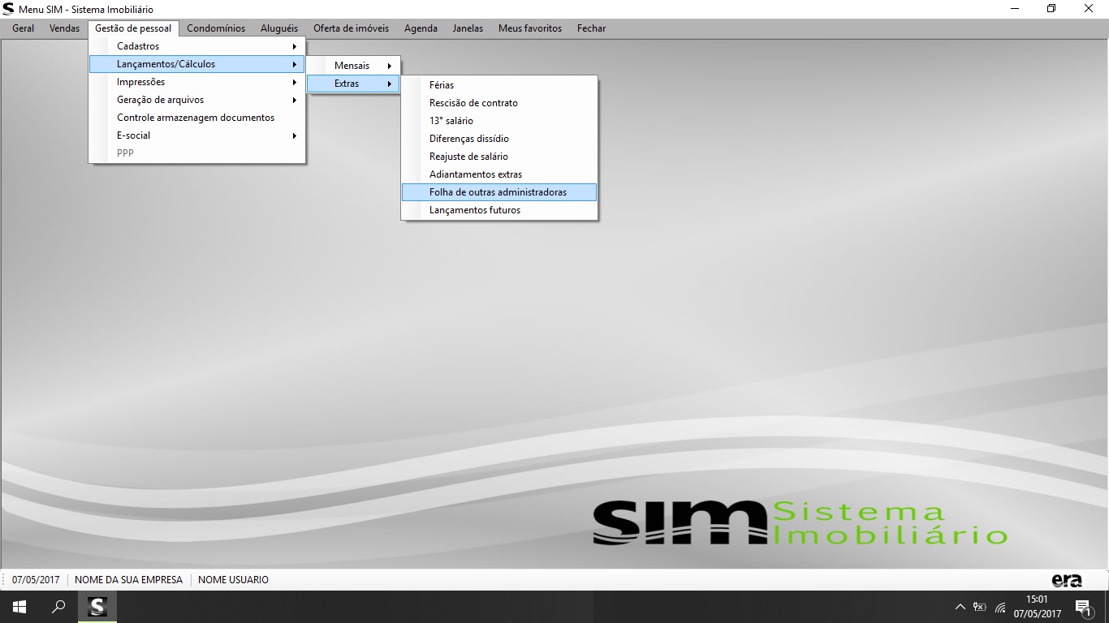Click the battery tray icon

980,607
